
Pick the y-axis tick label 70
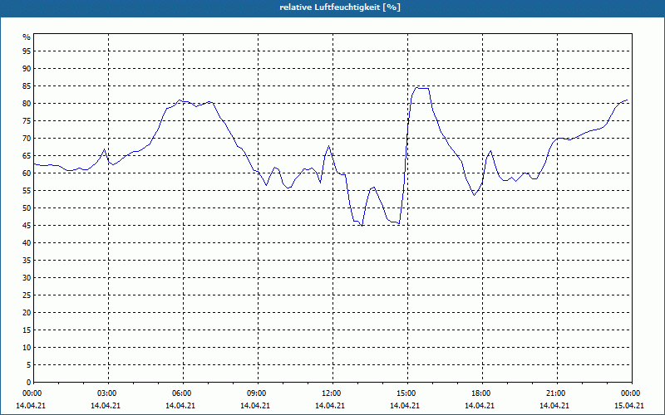27,139
